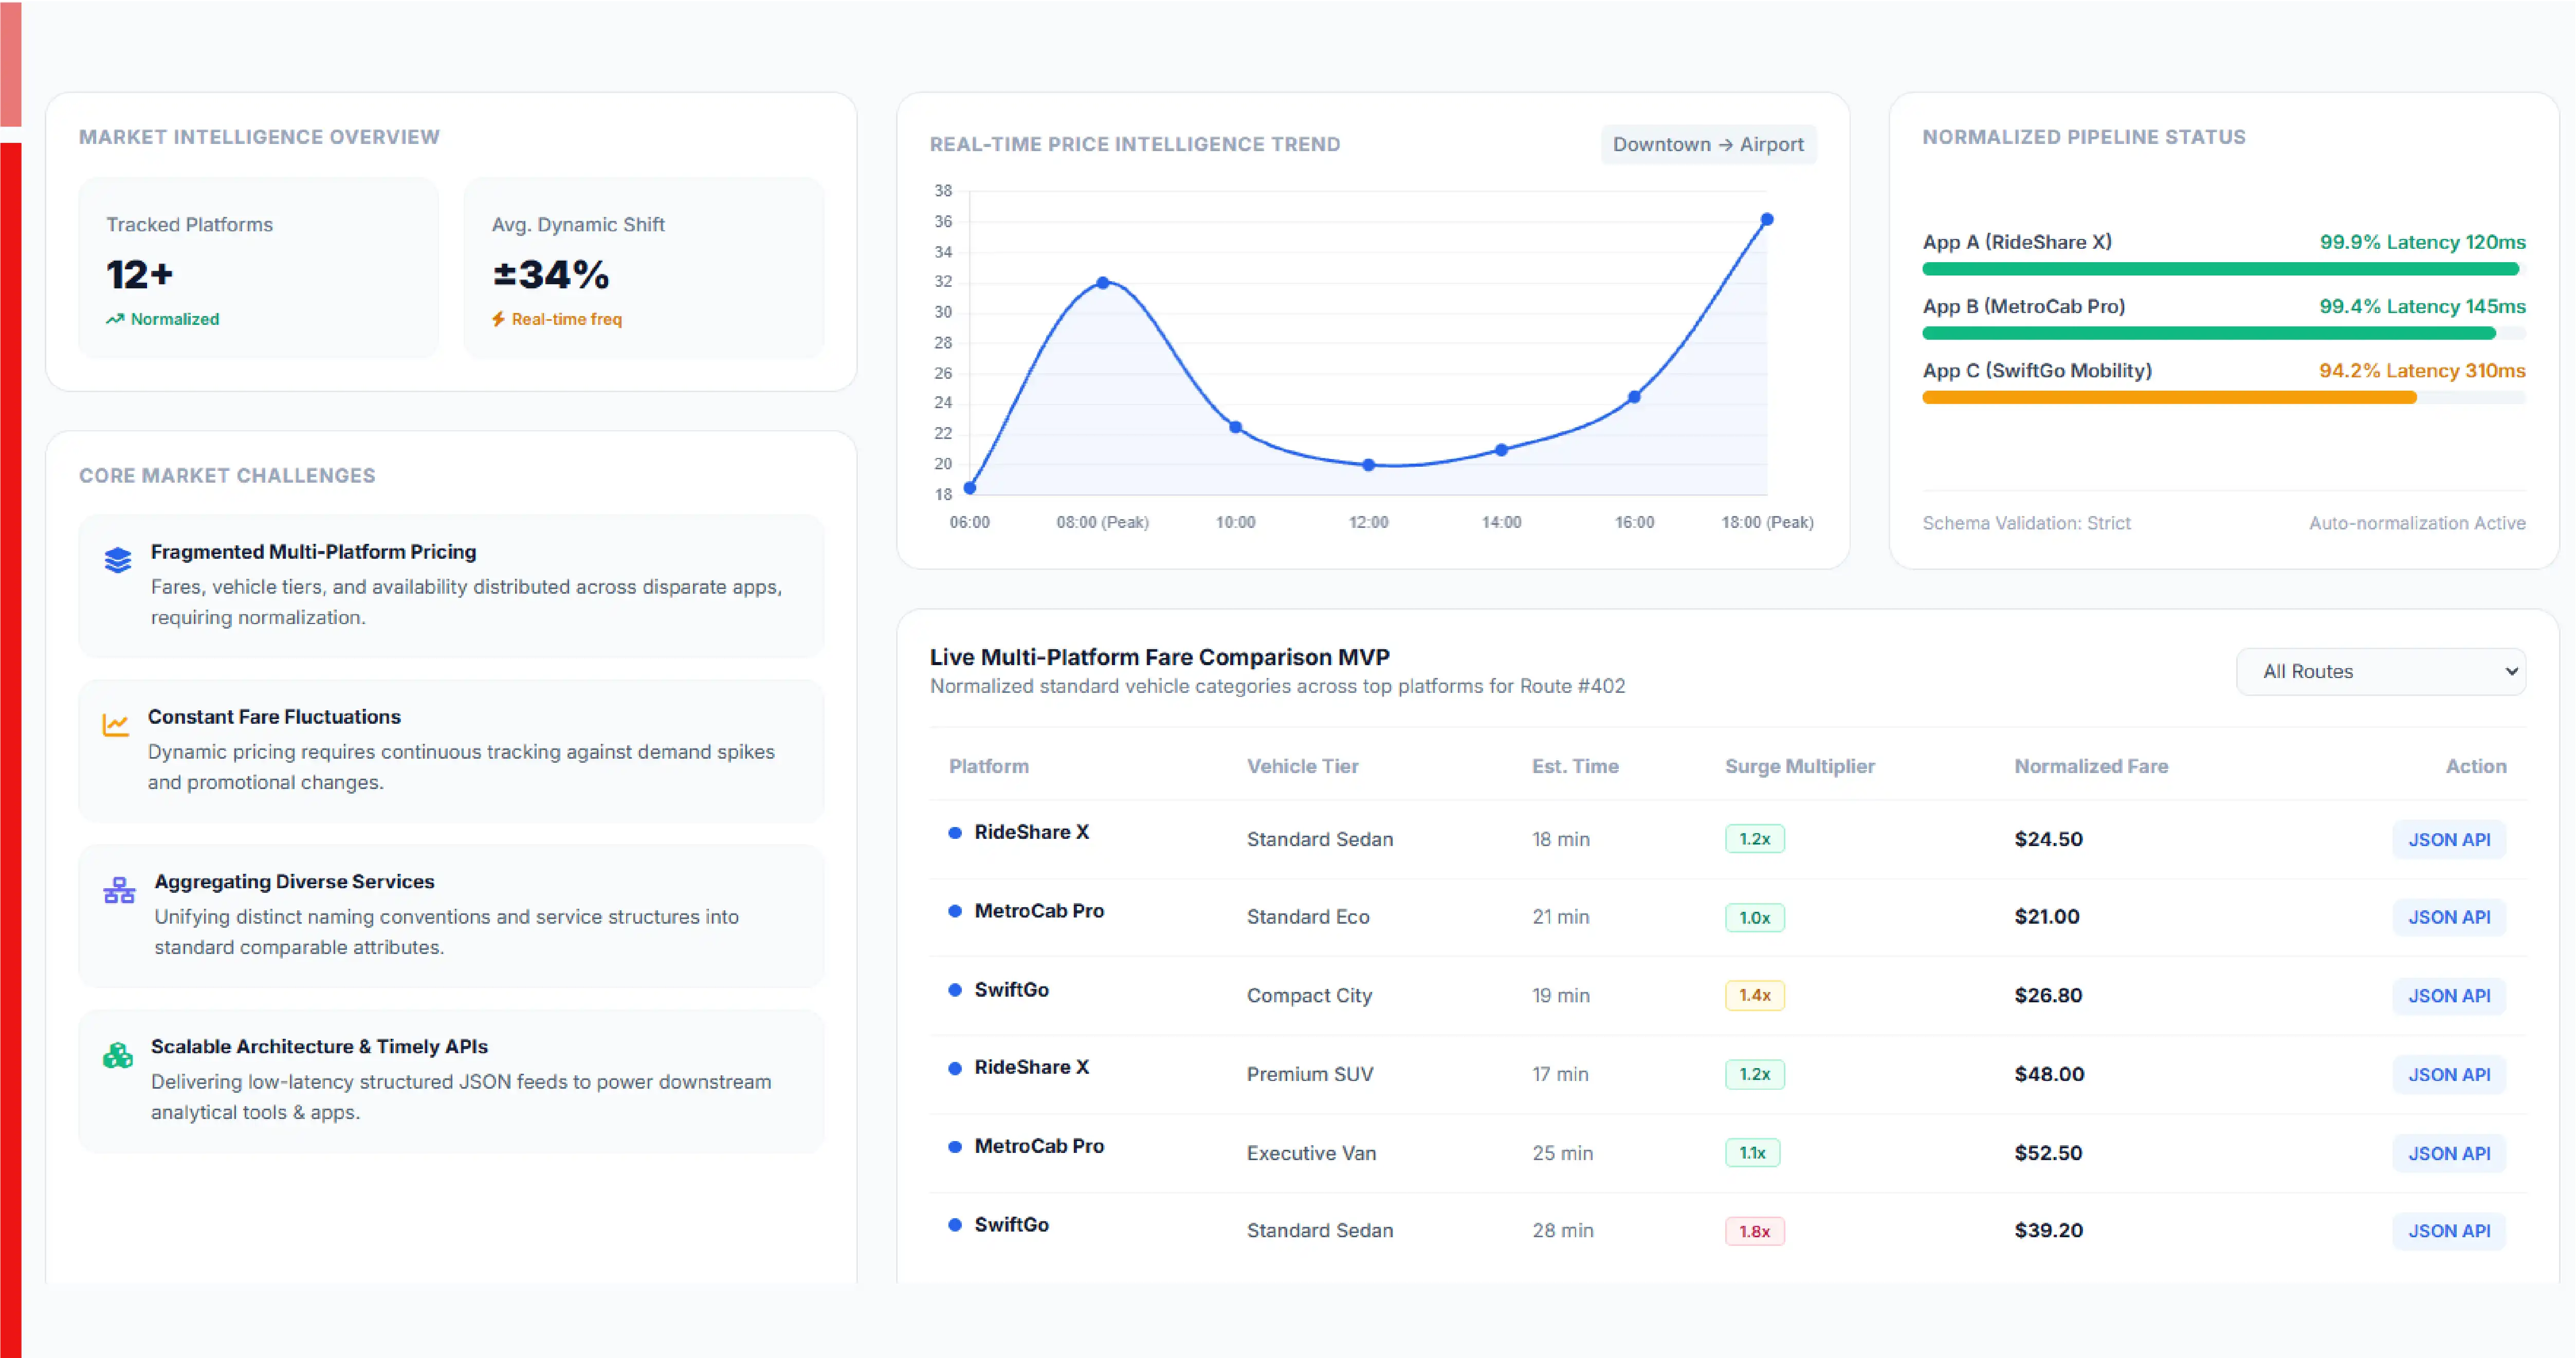This screenshot has height=1358, width=2576.
Task: Click JSON API for MetroCab Pro Standard Eco
Action: click(2449, 917)
